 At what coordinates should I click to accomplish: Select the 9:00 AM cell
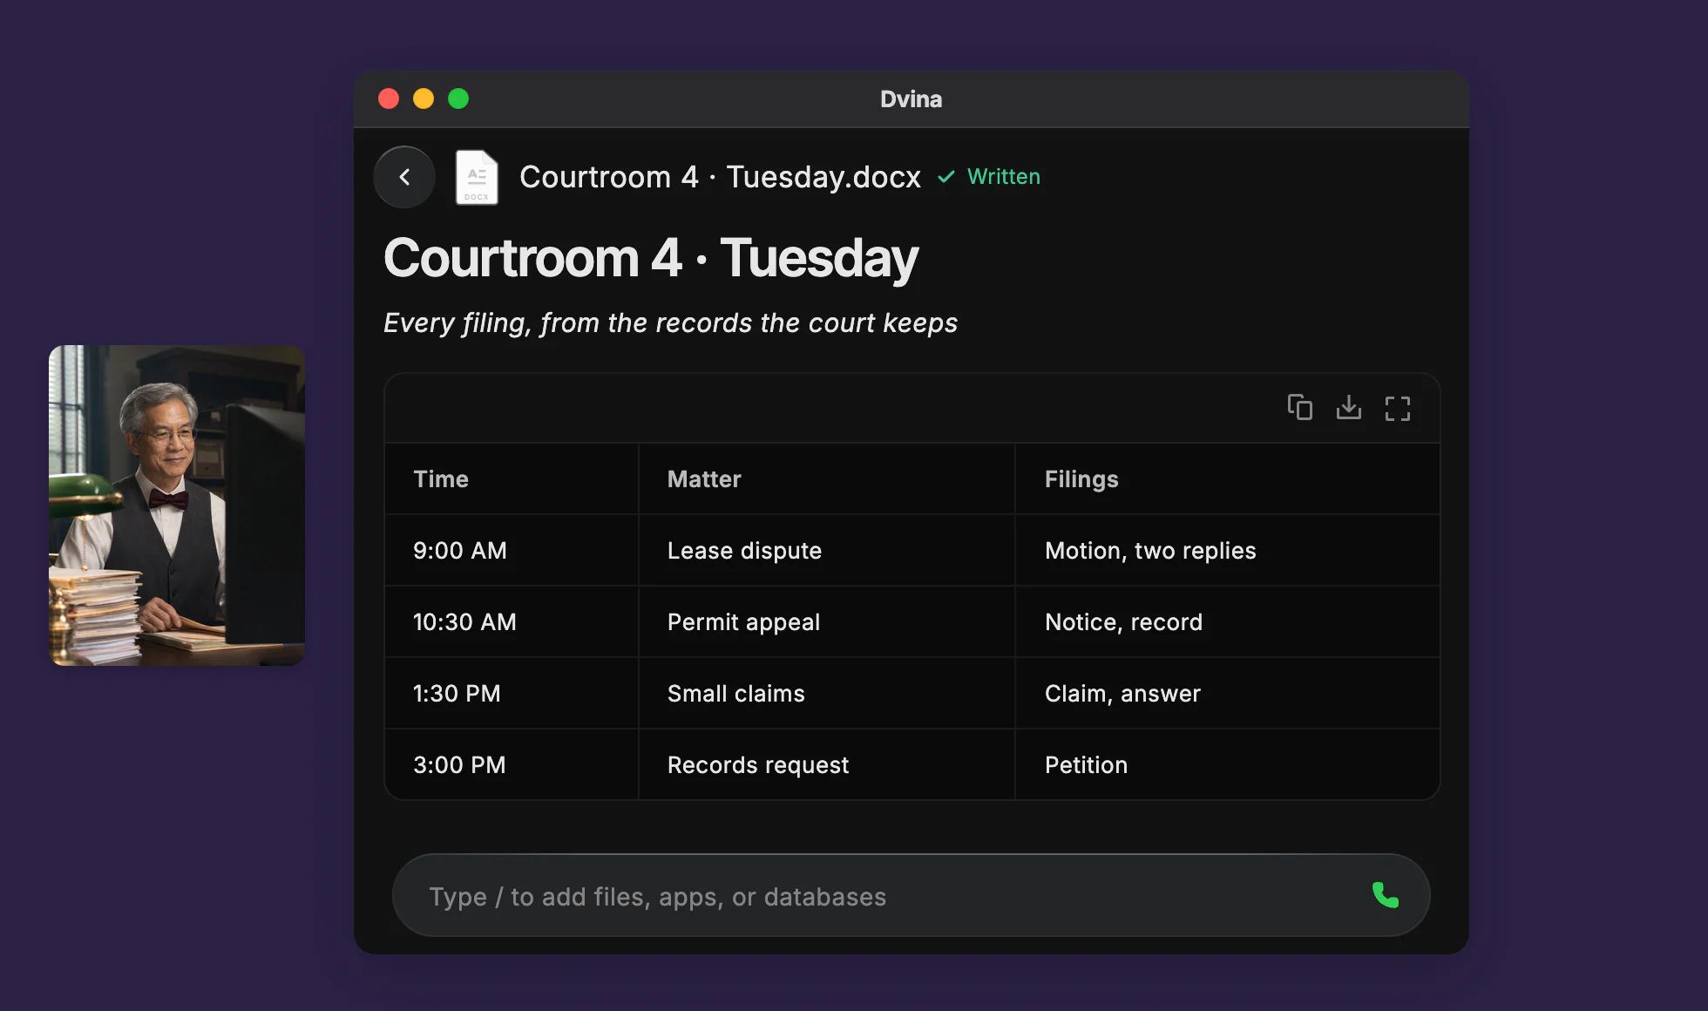(512, 550)
